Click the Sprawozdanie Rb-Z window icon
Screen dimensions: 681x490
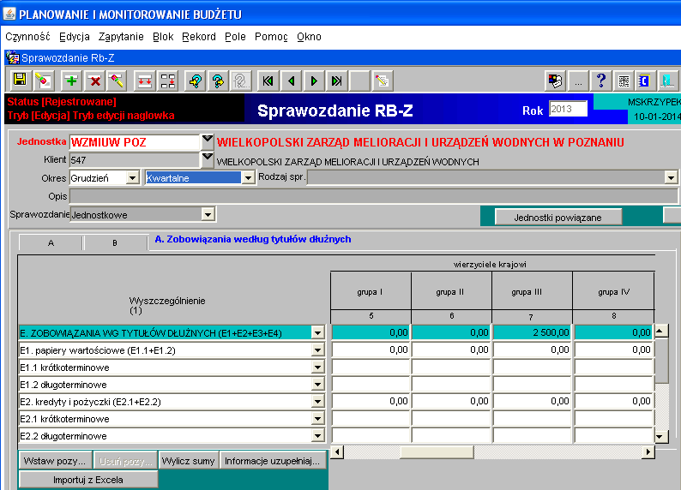[x=13, y=57]
